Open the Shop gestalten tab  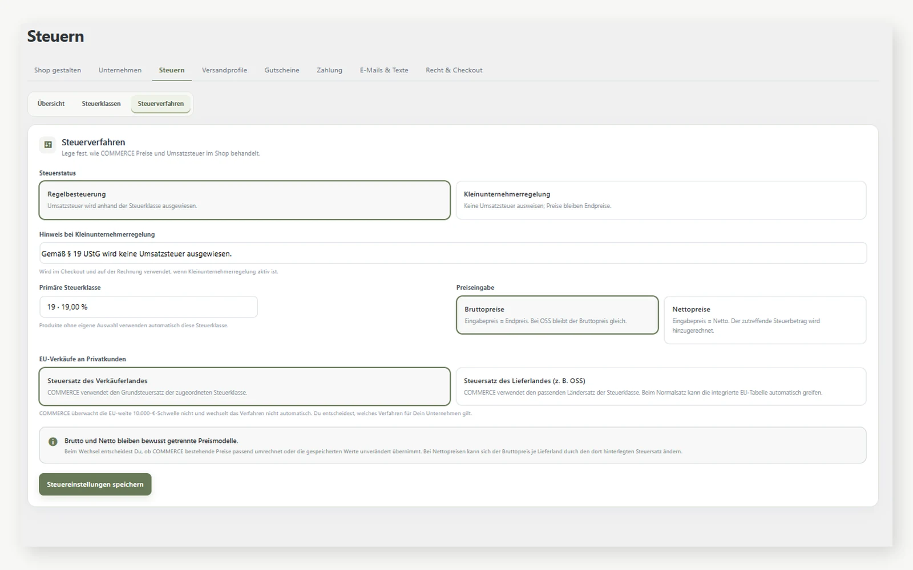point(58,70)
